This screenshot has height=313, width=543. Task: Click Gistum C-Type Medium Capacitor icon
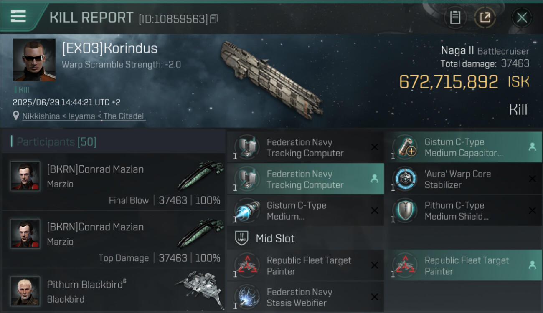(x=404, y=147)
